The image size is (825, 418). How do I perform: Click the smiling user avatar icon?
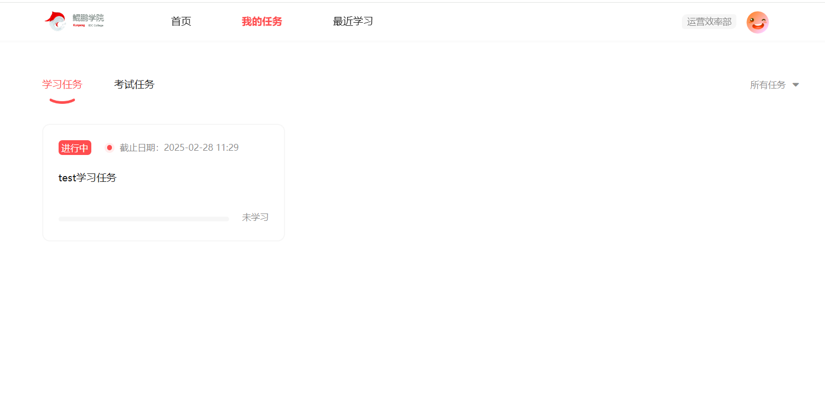[x=757, y=22]
